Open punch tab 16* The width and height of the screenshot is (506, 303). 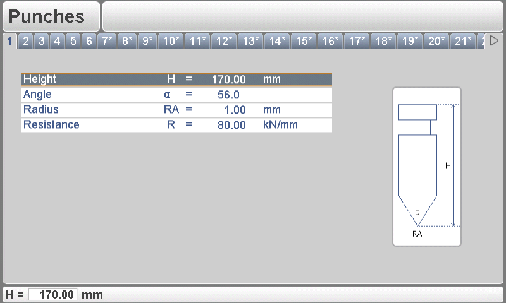pos(330,41)
